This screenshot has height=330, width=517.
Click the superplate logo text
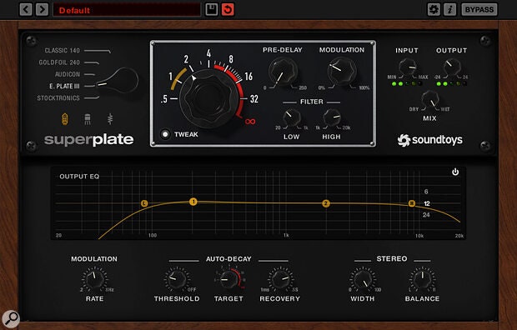(x=89, y=140)
